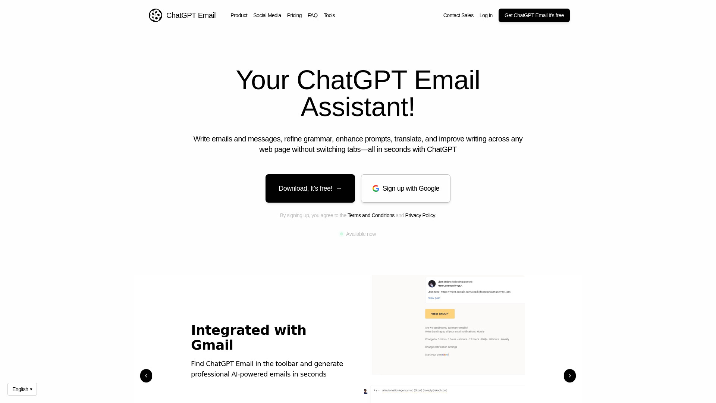Image resolution: width=716 pixels, height=403 pixels.
Task: Click the 'Download, It's free!' button
Action: (310, 188)
